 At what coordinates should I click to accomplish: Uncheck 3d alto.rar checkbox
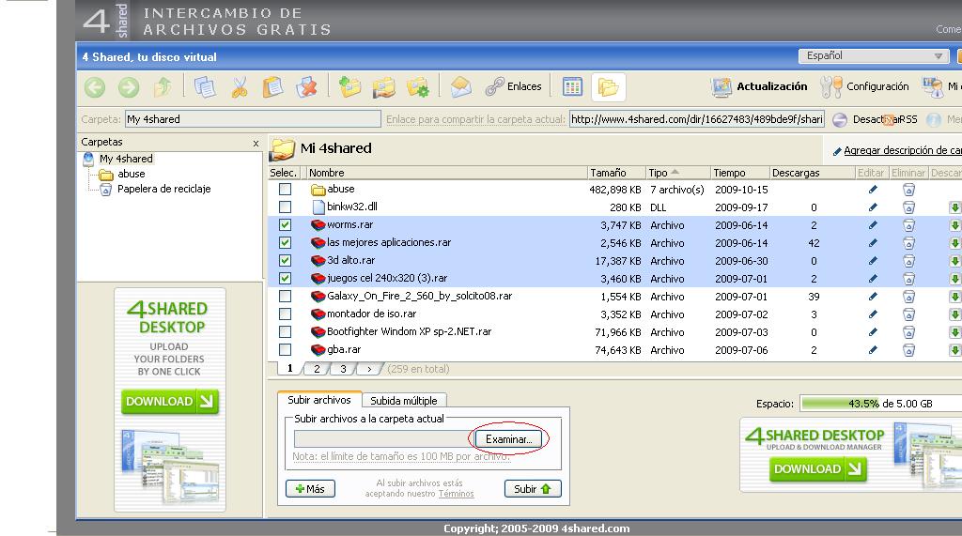[x=286, y=260]
